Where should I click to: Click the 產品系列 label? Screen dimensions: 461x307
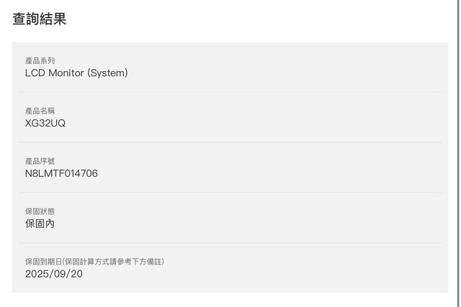(40, 61)
